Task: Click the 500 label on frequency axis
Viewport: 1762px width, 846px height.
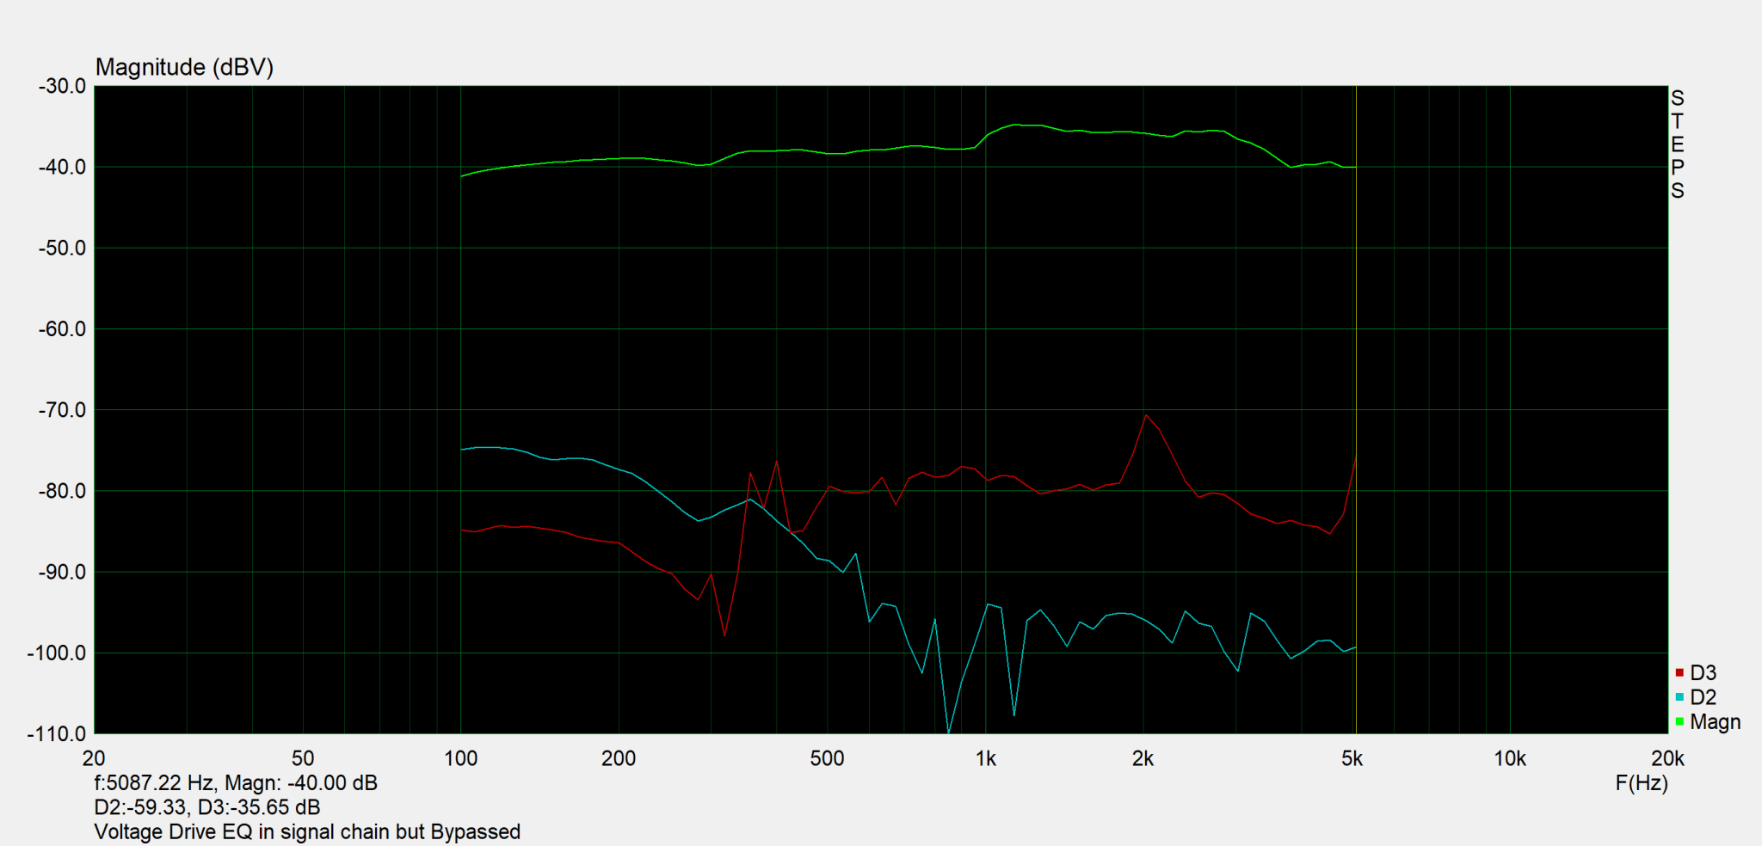Action: click(x=828, y=758)
